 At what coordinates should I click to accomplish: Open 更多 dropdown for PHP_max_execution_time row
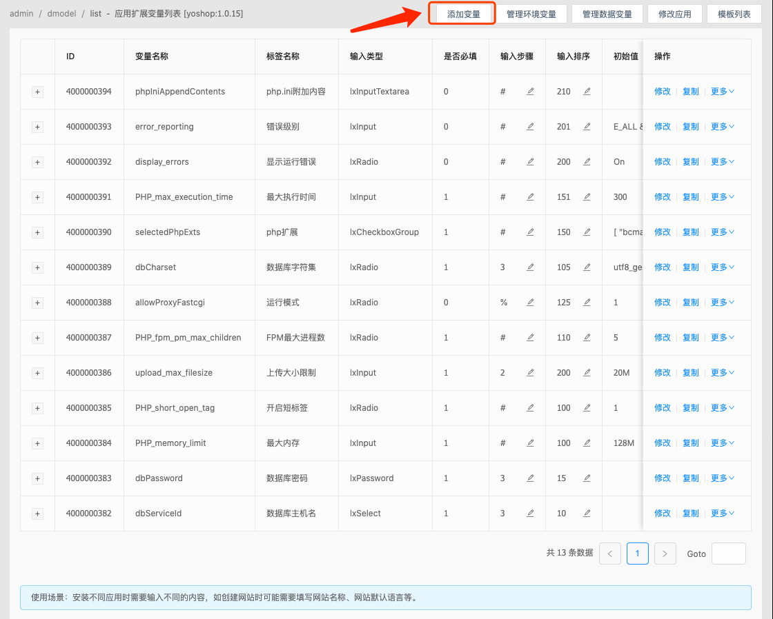(x=722, y=197)
